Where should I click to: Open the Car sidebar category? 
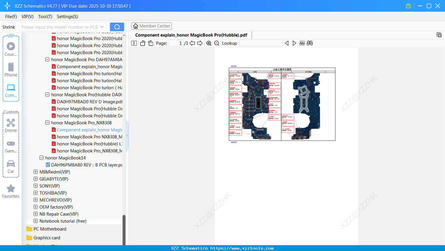pyautogui.click(x=11, y=167)
